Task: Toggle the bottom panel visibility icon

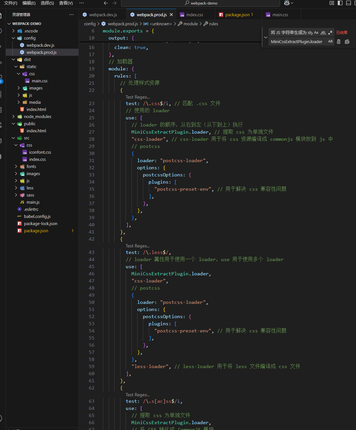Action: coord(349,3)
